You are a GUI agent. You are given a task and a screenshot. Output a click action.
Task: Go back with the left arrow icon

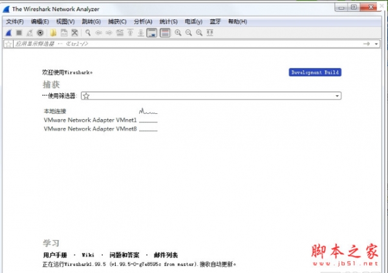(x=99, y=33)
